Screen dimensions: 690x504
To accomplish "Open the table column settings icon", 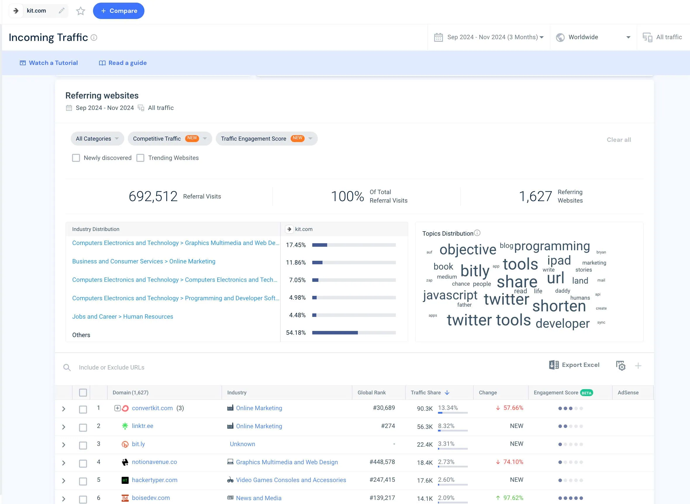I will tap(621, 365).
